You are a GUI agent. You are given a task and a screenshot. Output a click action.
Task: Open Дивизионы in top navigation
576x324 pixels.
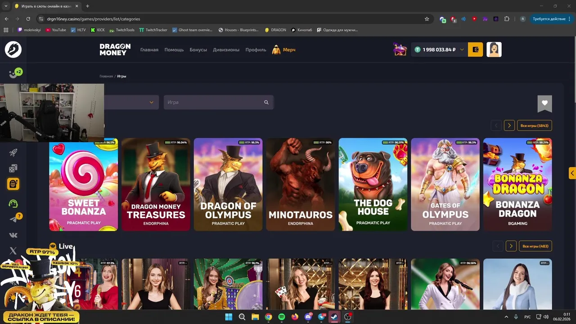[226, 49]
